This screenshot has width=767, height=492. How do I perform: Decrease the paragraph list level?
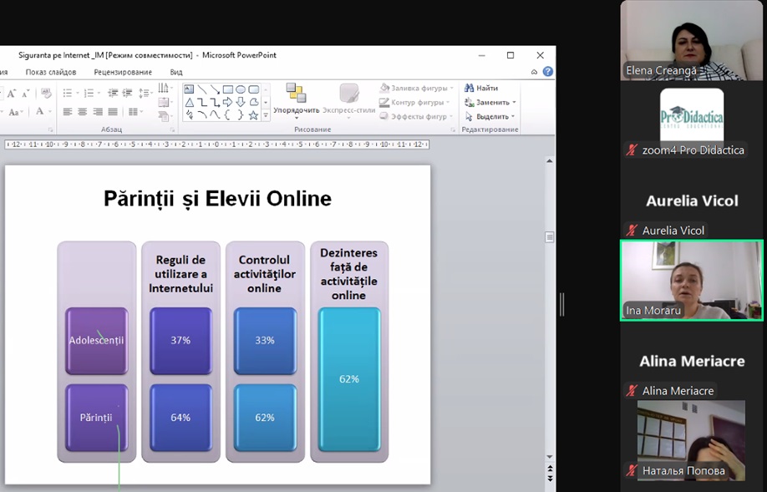[x=113, y=93]
